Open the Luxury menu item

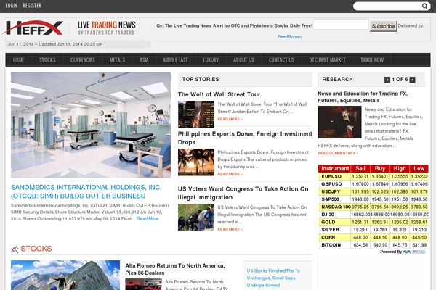point(211,60)
